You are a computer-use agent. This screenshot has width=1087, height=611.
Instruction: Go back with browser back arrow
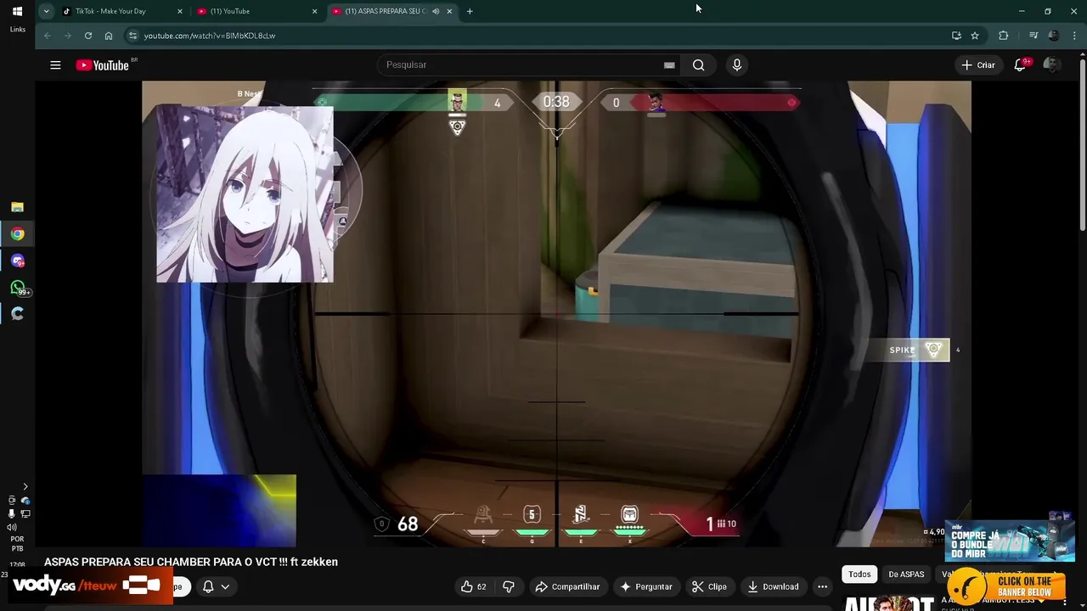[x=48, y=36]
